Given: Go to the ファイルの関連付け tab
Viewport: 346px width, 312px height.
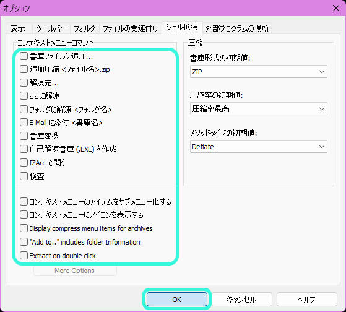Looking at the screenshot, I should (x=131, y=28).
